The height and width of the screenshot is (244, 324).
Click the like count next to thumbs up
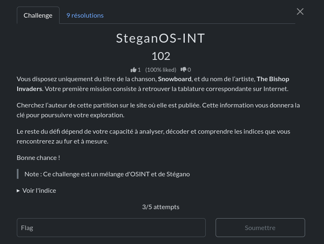[139, 70]
